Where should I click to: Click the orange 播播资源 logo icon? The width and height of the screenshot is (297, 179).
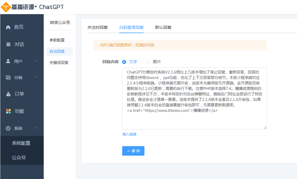coord(6,7)
